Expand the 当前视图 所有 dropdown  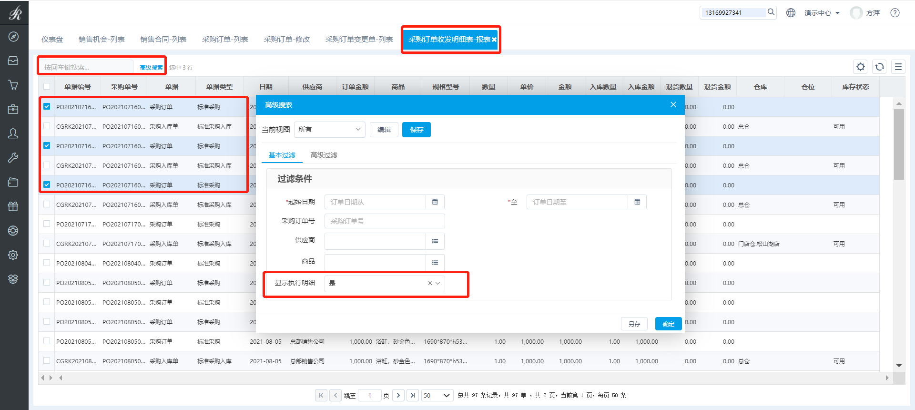point(330,130)
